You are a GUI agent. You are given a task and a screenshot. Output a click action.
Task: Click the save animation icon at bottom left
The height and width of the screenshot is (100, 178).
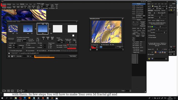click(x=12, y=56)
